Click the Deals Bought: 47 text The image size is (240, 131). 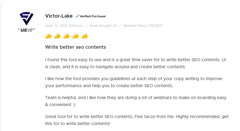[103, 26]
